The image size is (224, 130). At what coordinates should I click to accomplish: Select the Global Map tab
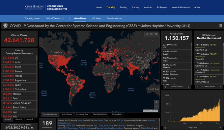click(x=80, y=18)
